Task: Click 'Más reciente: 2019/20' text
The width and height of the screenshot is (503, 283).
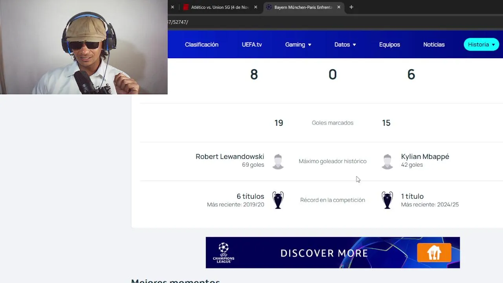Action: [x=236, y=204]
